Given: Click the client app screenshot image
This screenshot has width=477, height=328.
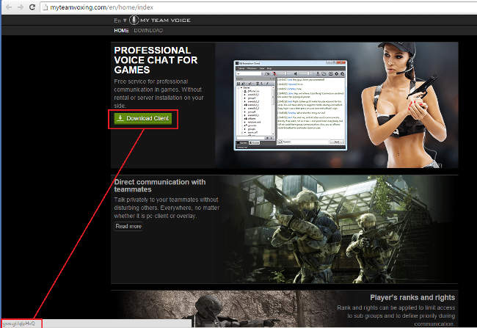Looking at the screenshot, I should [290, 105].
